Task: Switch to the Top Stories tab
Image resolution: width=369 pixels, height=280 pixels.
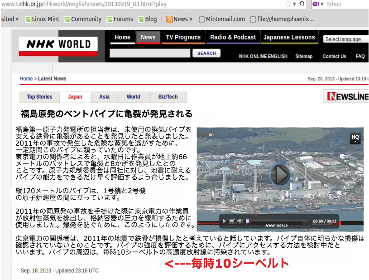Action: click(x=39, y=97)
